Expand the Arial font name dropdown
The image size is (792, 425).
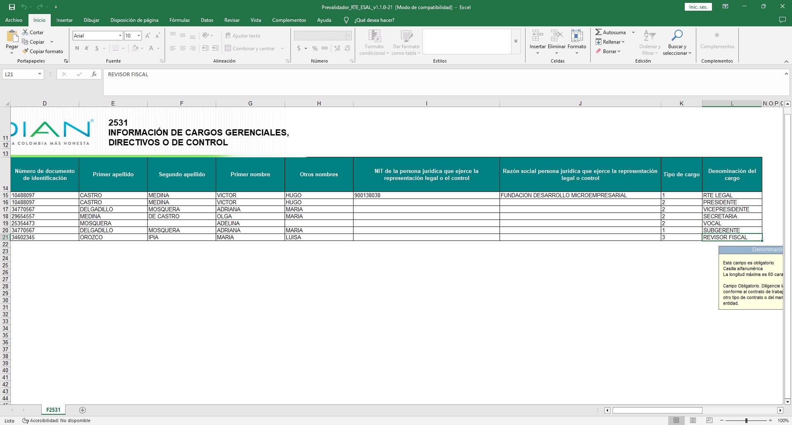tap(120, 36)
